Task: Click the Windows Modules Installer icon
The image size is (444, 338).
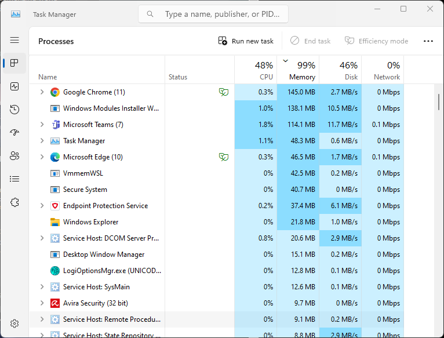Action: [x=55, y=108]
